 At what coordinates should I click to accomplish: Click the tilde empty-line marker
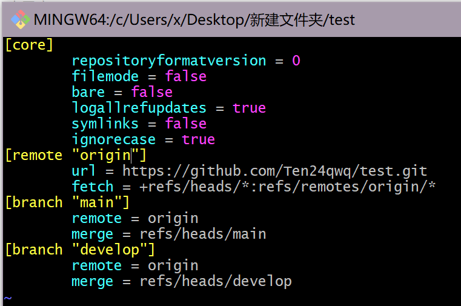(x=8, y=298)
